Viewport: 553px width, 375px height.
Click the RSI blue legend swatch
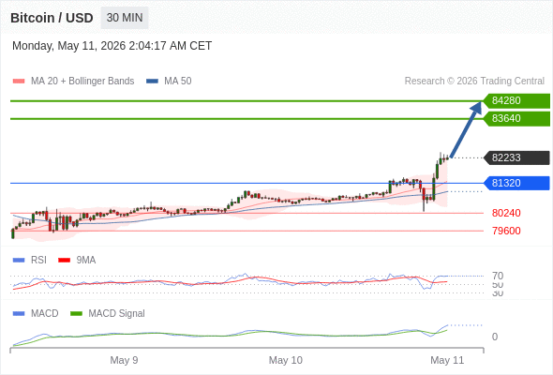(x=19, y=261)
